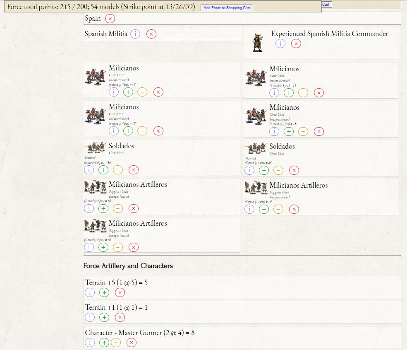Remove the Terrain +1 entry

(x=120, y=317)
